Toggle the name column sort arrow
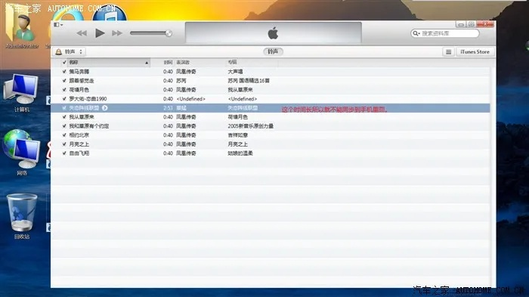The width and height of the screenshot is (529, 297). [147, 63]
